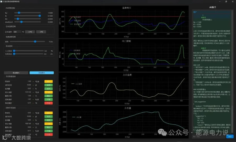Viewport: 236px width, 142px height.
Task: Click the Ki value 0.1000
Action: click(x=50, y=16)
